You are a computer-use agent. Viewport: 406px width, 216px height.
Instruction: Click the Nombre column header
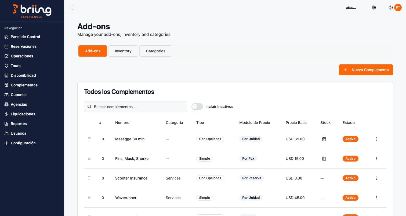coord(122,123)
